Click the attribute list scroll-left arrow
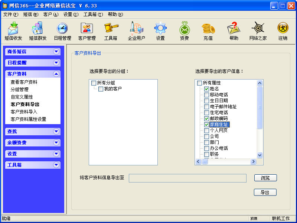Viewport: 297px width, 223px height. [198, 161]
